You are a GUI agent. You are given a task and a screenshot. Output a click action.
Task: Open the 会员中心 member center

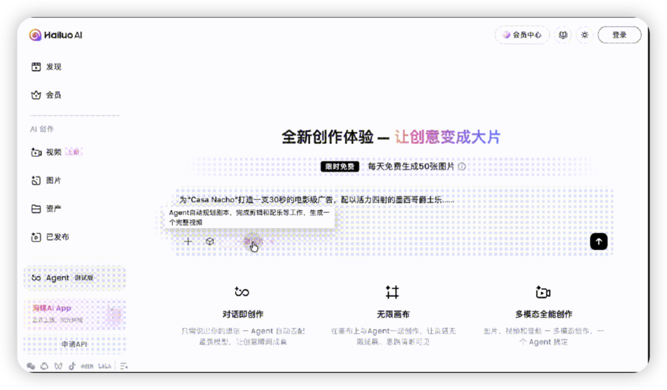click(x=522, y=35)
